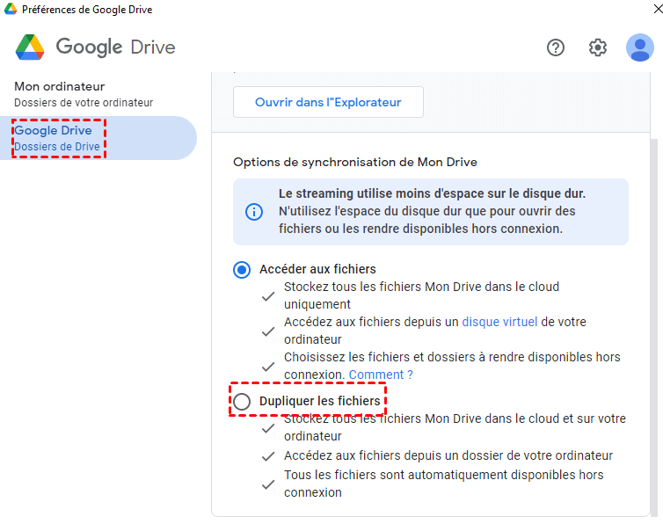Click Ouvrir dans l'Explorateur button

[x=328, y=102]
